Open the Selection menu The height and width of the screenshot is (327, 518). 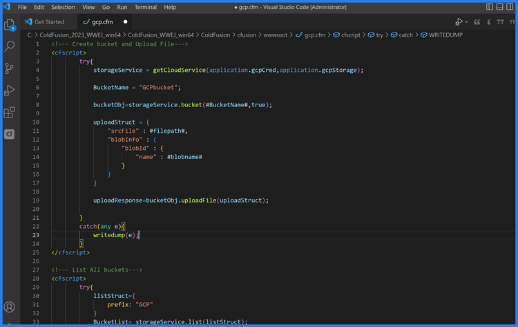pos(63,7)
